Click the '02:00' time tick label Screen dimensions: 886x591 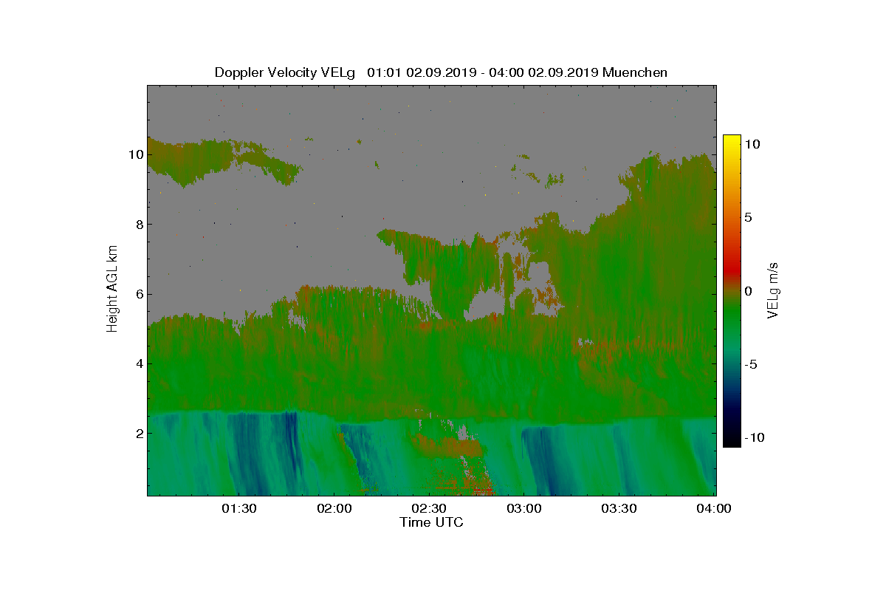point(334,508)
